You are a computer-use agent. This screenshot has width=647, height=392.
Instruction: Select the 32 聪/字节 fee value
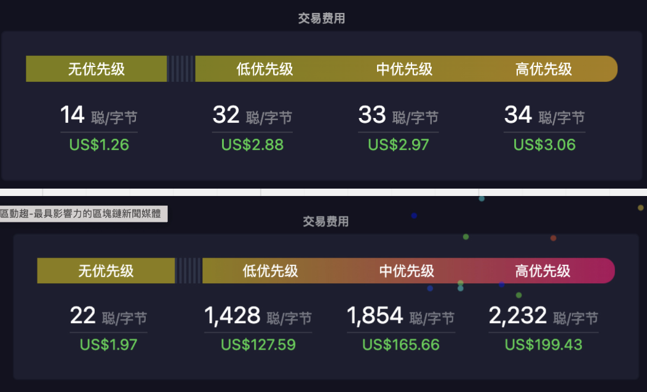[252, 115]
